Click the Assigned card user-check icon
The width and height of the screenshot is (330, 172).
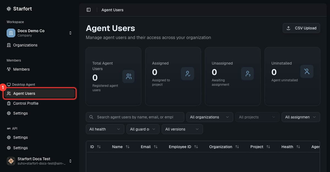(188, 74)
